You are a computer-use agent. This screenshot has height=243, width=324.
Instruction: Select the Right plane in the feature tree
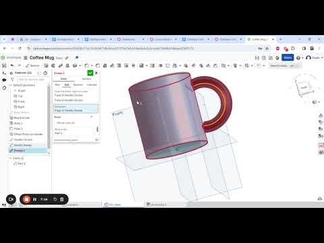coord(21,107)
